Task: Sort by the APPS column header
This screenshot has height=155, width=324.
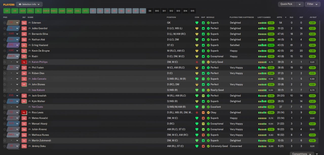Action: click(x=279, y=17)
